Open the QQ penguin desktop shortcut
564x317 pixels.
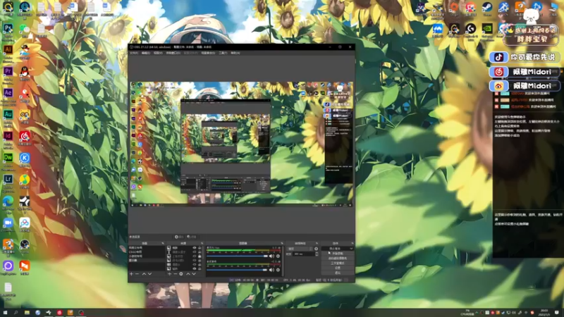(25, 72)
